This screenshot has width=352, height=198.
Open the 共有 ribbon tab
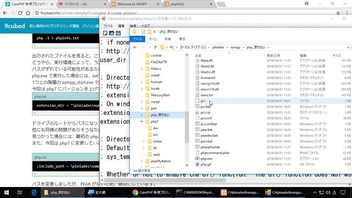[167, 39]
